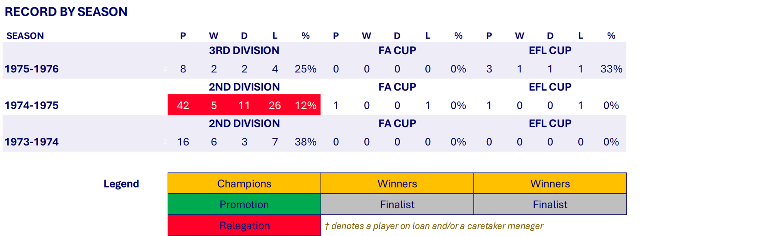Screen dimensions: 780x236
Task: Click the red cell with 26 losses
Action: point(275,105)
